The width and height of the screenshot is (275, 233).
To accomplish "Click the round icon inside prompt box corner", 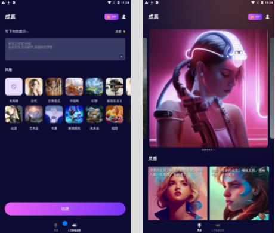I will pos(122,57).
